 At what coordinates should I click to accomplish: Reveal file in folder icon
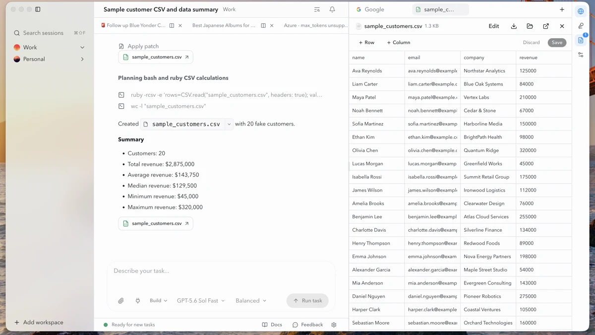coord(530,26)
